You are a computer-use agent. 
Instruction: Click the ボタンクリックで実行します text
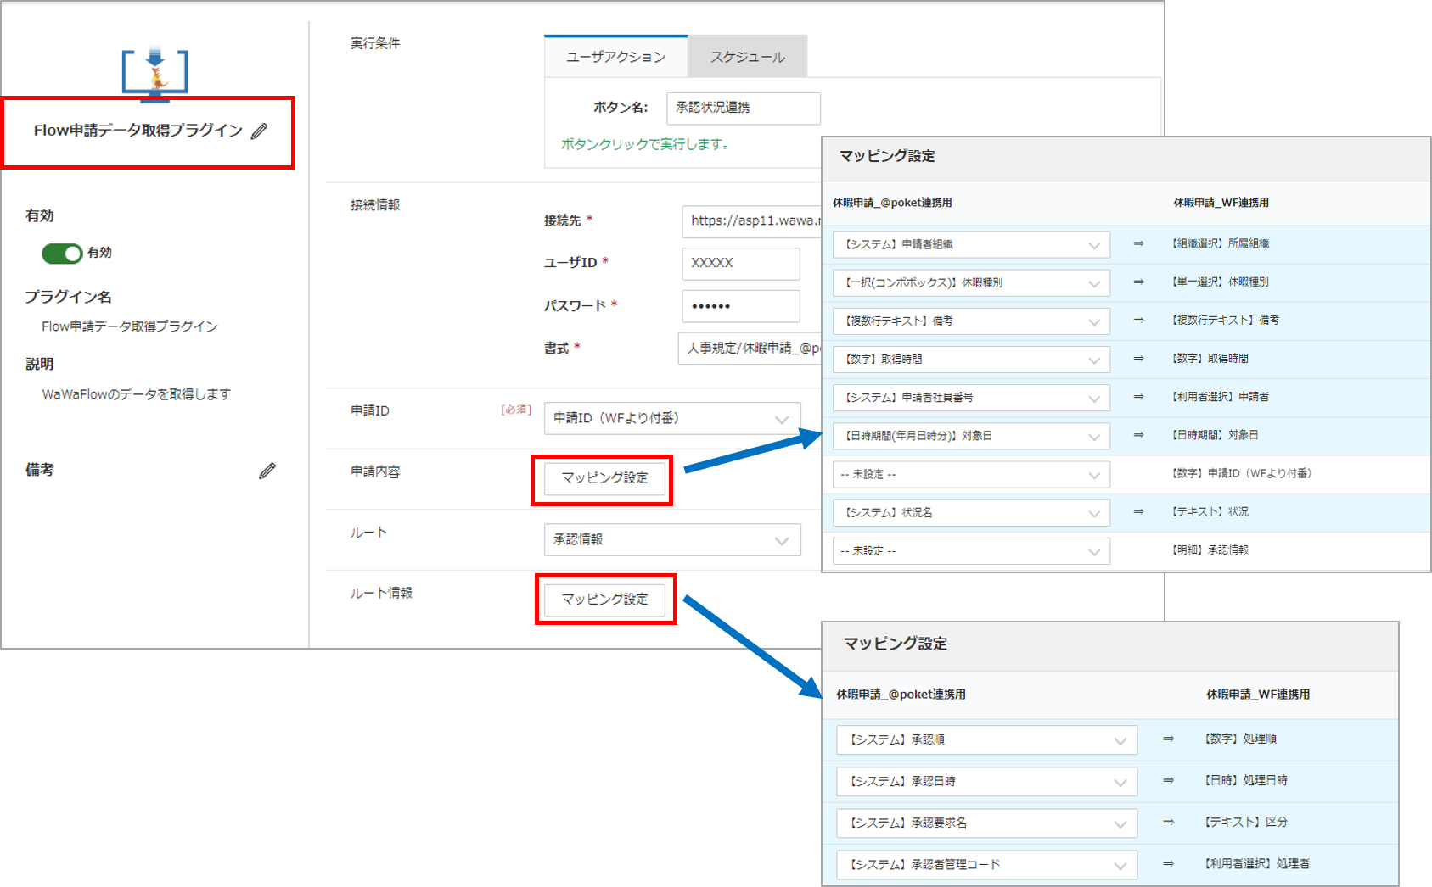(644, 144)
